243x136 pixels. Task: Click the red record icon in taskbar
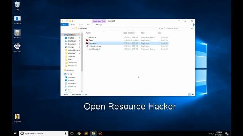click(x=100, y=133)
